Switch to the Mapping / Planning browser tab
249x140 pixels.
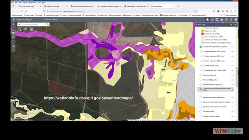(x=56, y=6)
